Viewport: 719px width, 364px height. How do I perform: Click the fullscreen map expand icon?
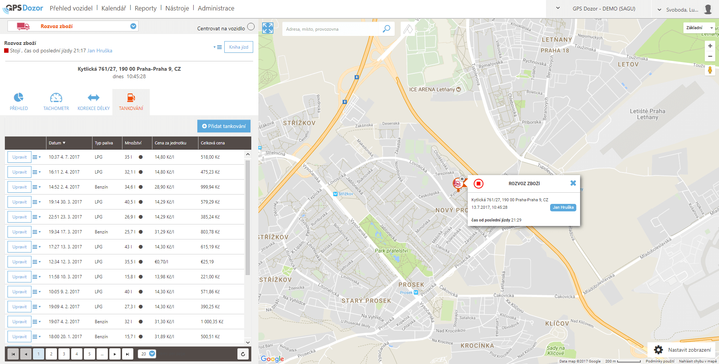click(x=268, y=28)
